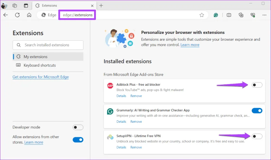
Task: Click the Unblock any blocked website description
Action: click(x=181, y=141)
